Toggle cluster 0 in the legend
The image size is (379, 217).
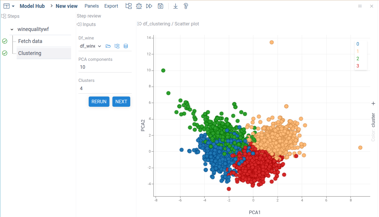[358, 44]
